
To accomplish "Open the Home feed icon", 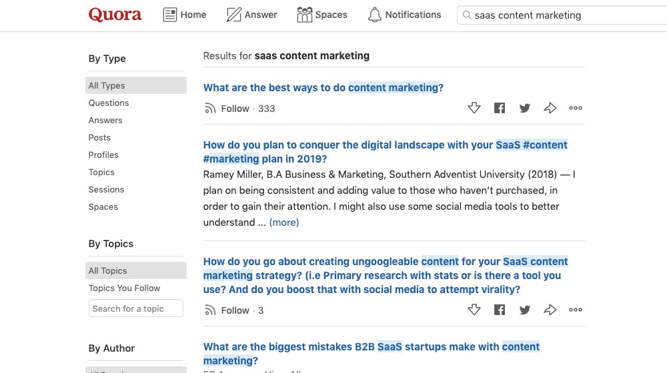I will coord(169,15).
